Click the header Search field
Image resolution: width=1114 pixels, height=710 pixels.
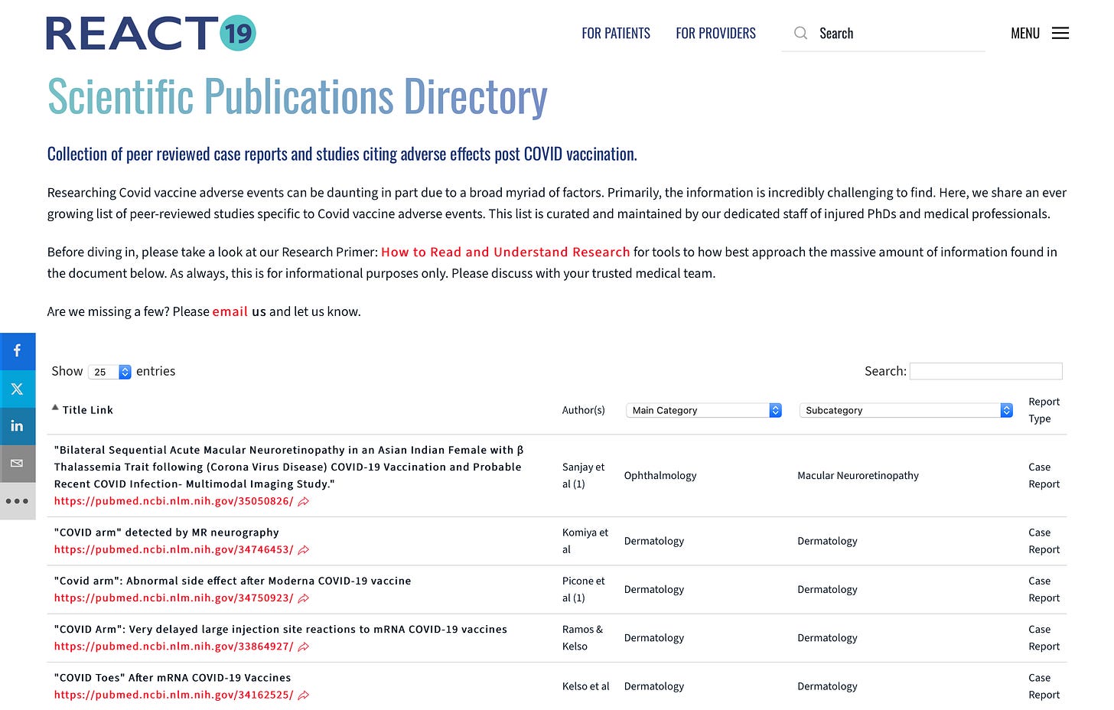click(x=883, y=33)
